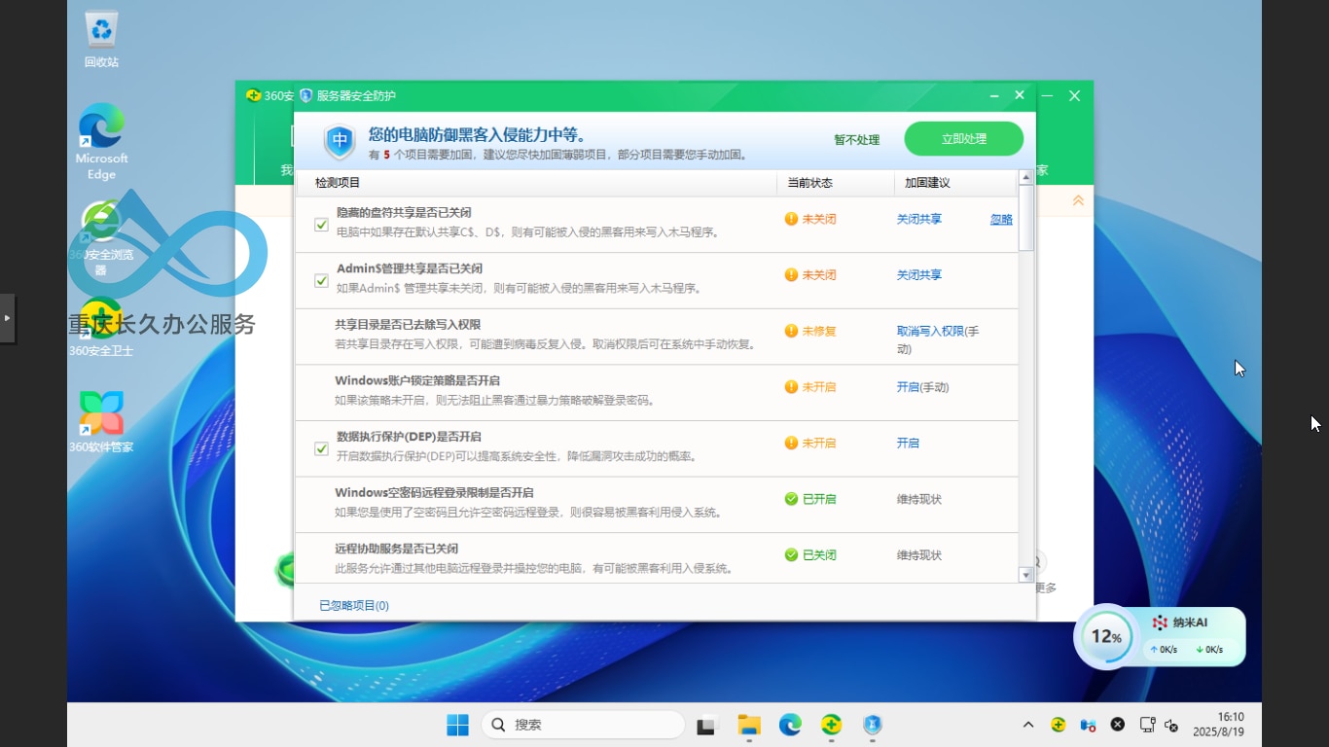Uncheck Admin$管理共享是否已关闭 checkbox
This screenshot has height=747, width=1329.
pos(321,281)
